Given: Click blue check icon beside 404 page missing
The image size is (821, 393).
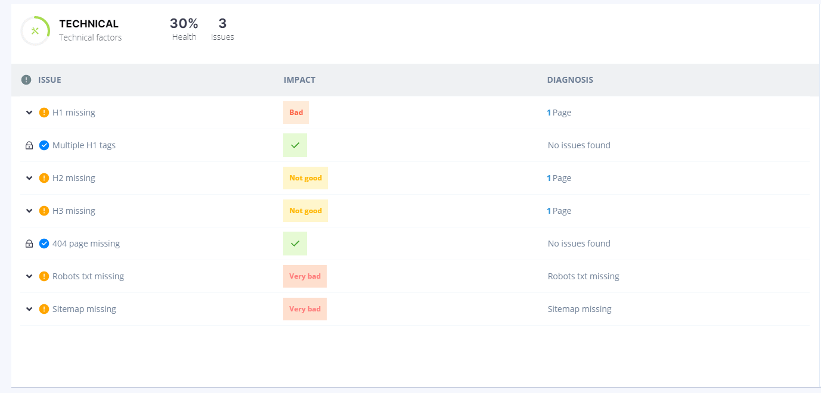Looking at the screenshot, I should [44, 244].
